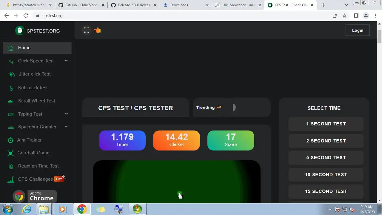This screenshot has width=382, height=215.
Task: Click the orange pointing hand icon
Action: (98, 30)
